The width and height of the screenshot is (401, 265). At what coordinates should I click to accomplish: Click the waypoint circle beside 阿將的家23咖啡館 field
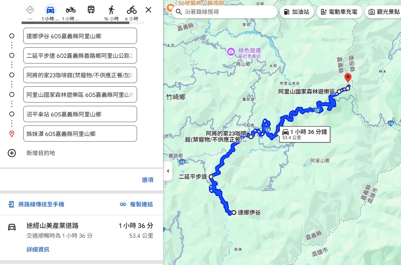12,75
